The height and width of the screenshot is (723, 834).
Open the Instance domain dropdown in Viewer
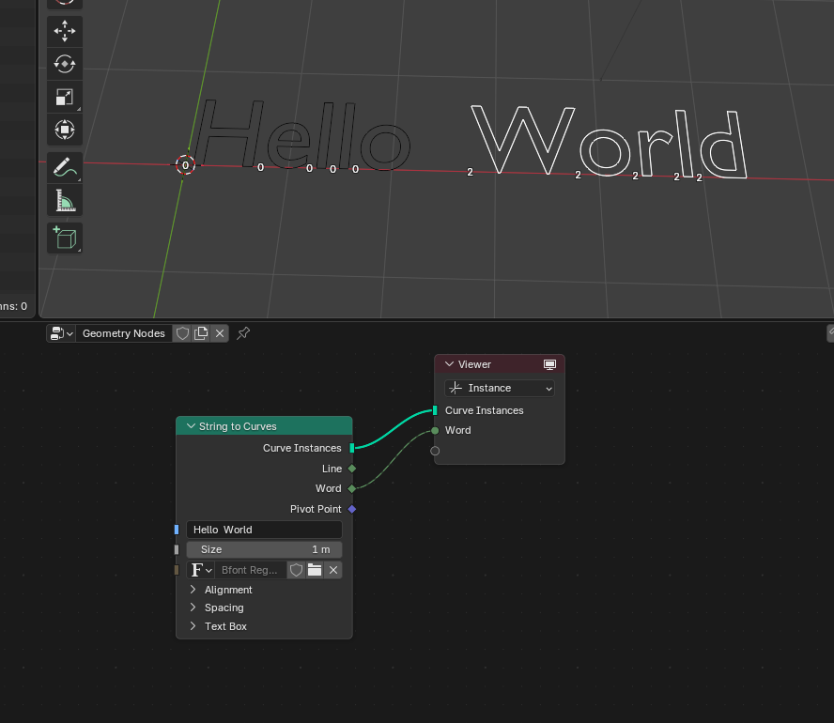500,388
